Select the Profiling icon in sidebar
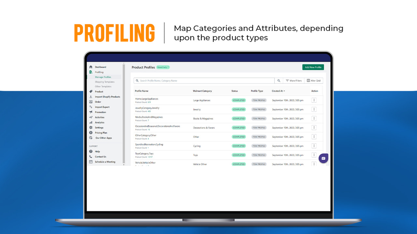Image resolution: width=417 pixels, height=234 pixels. (91, 72)
